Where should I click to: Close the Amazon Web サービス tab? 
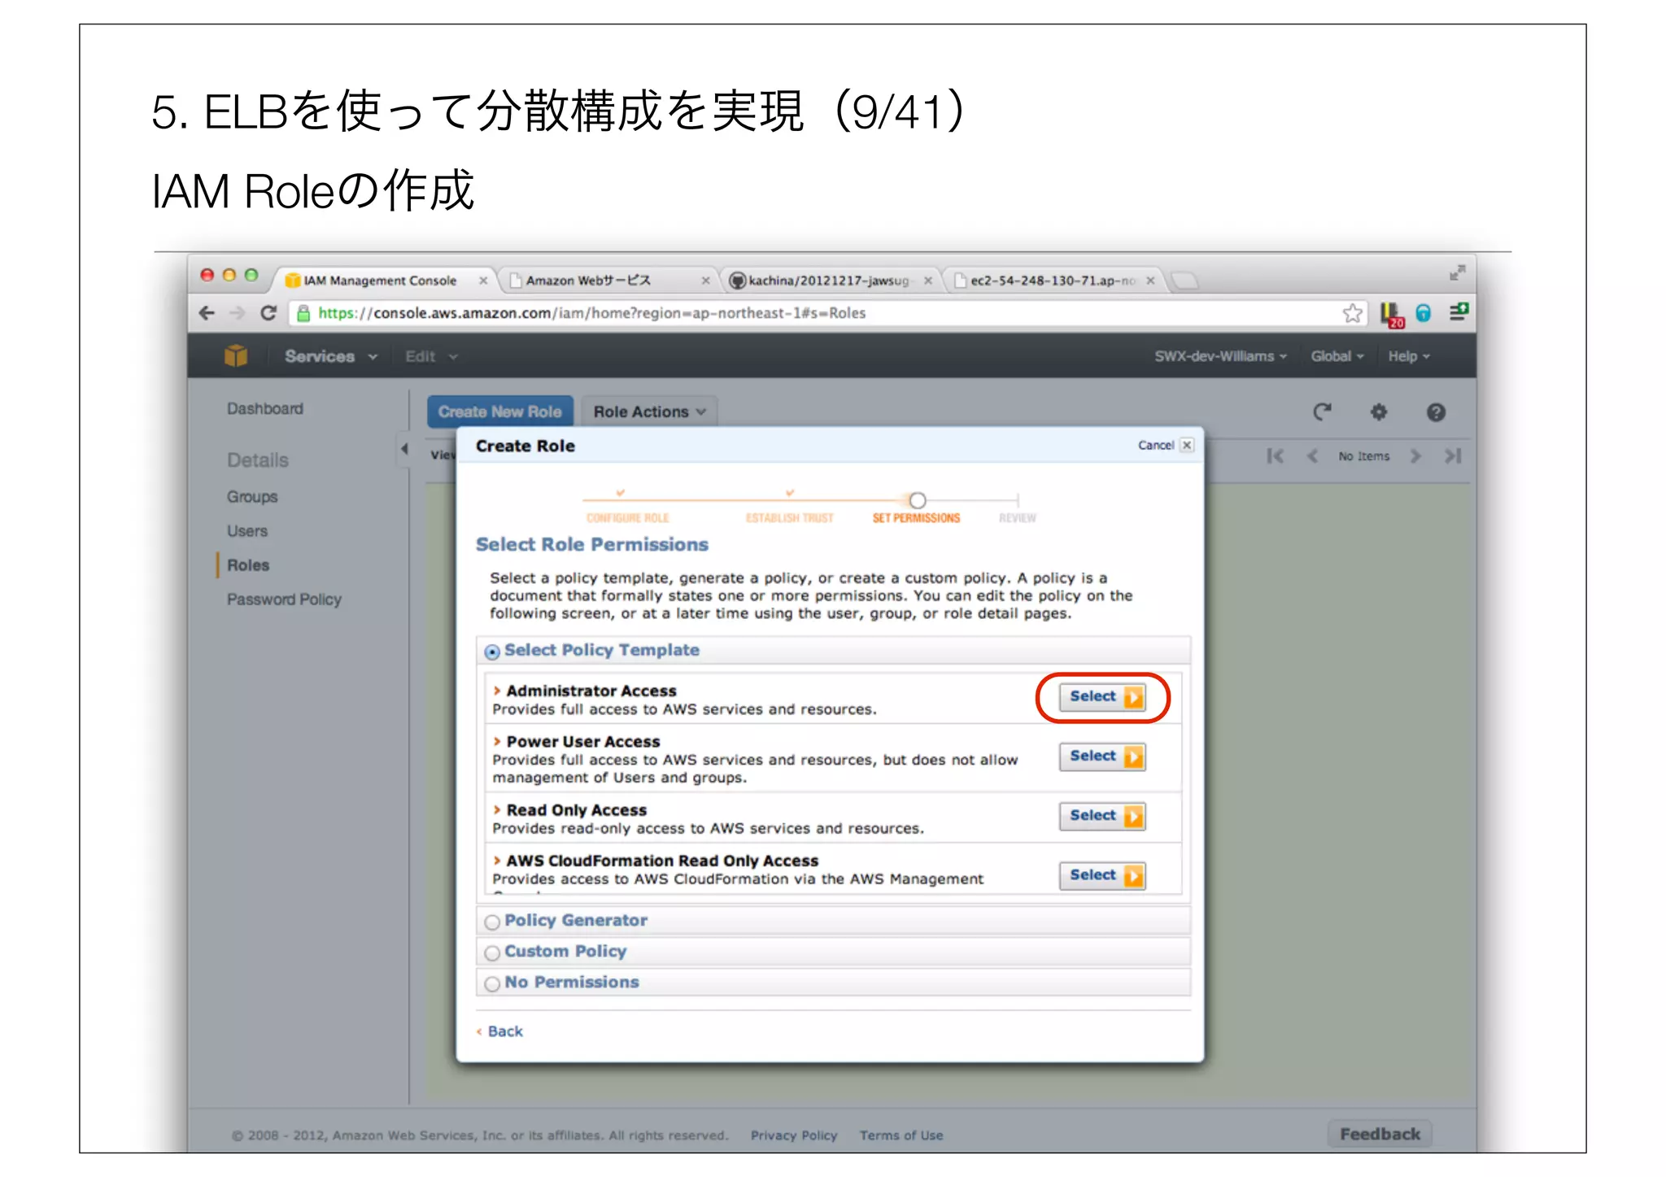coord(705,281)
